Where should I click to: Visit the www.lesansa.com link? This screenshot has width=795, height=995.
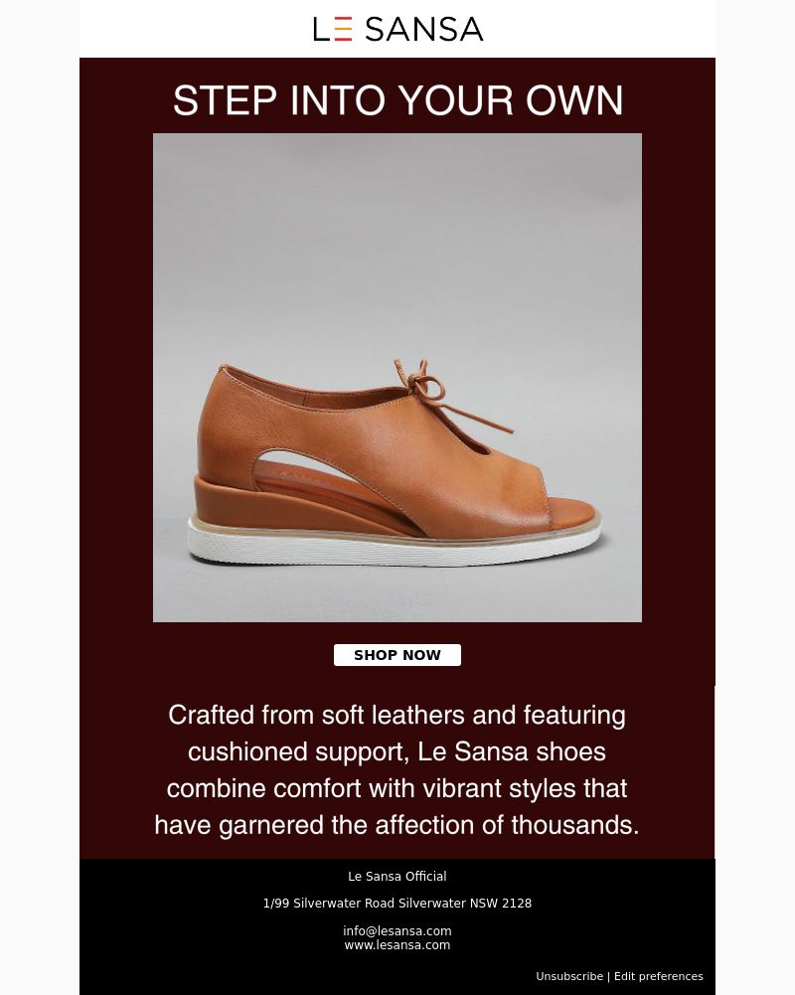point(397,945)
